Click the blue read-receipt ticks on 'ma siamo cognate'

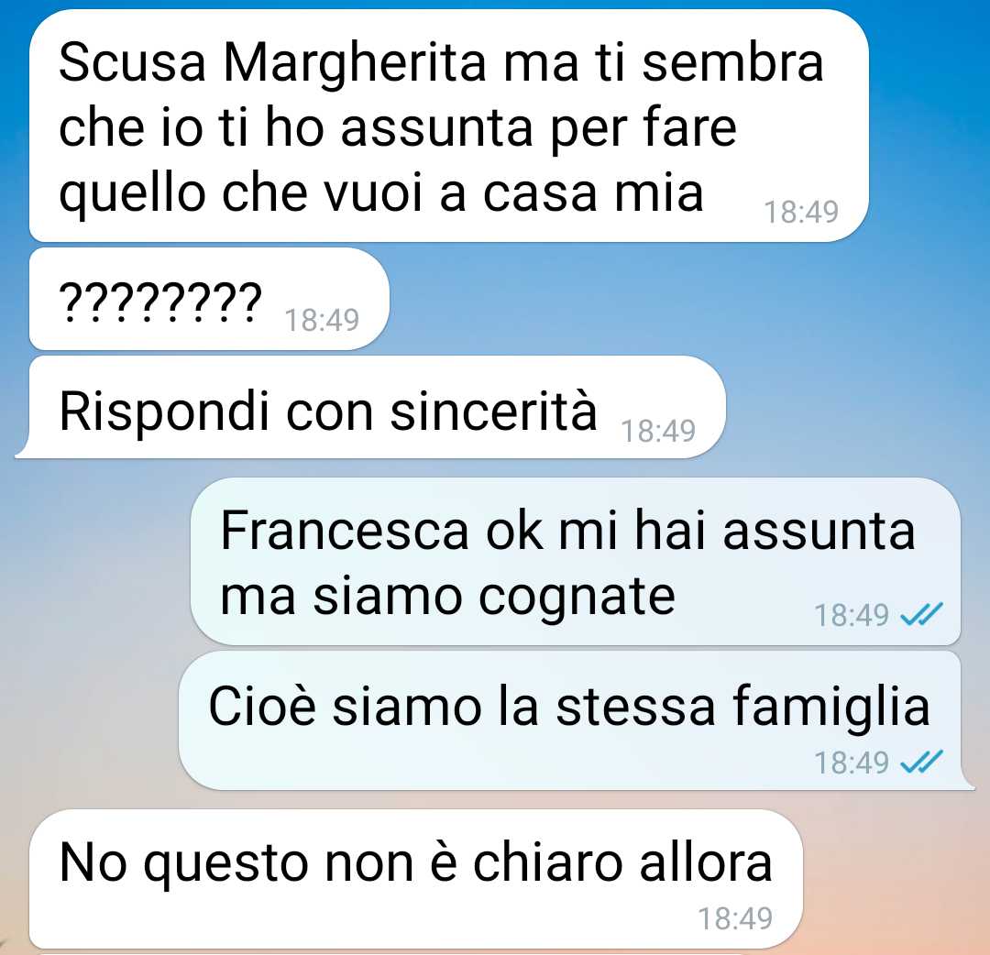click(x=921, y=613)
